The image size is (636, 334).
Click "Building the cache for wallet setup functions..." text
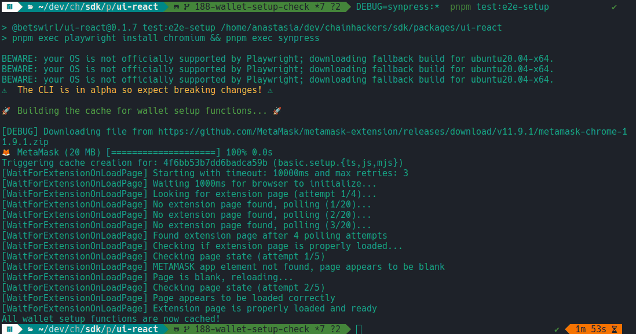[142, 111]
